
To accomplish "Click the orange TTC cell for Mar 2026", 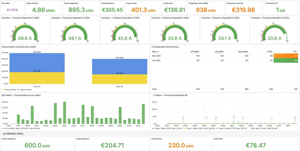I will pyautogui.click(x=286, y=56).
